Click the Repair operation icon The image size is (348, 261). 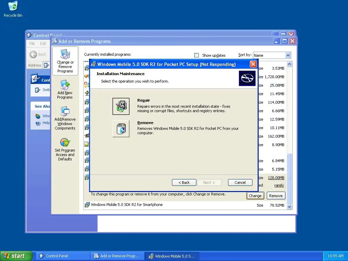point(121,106)
